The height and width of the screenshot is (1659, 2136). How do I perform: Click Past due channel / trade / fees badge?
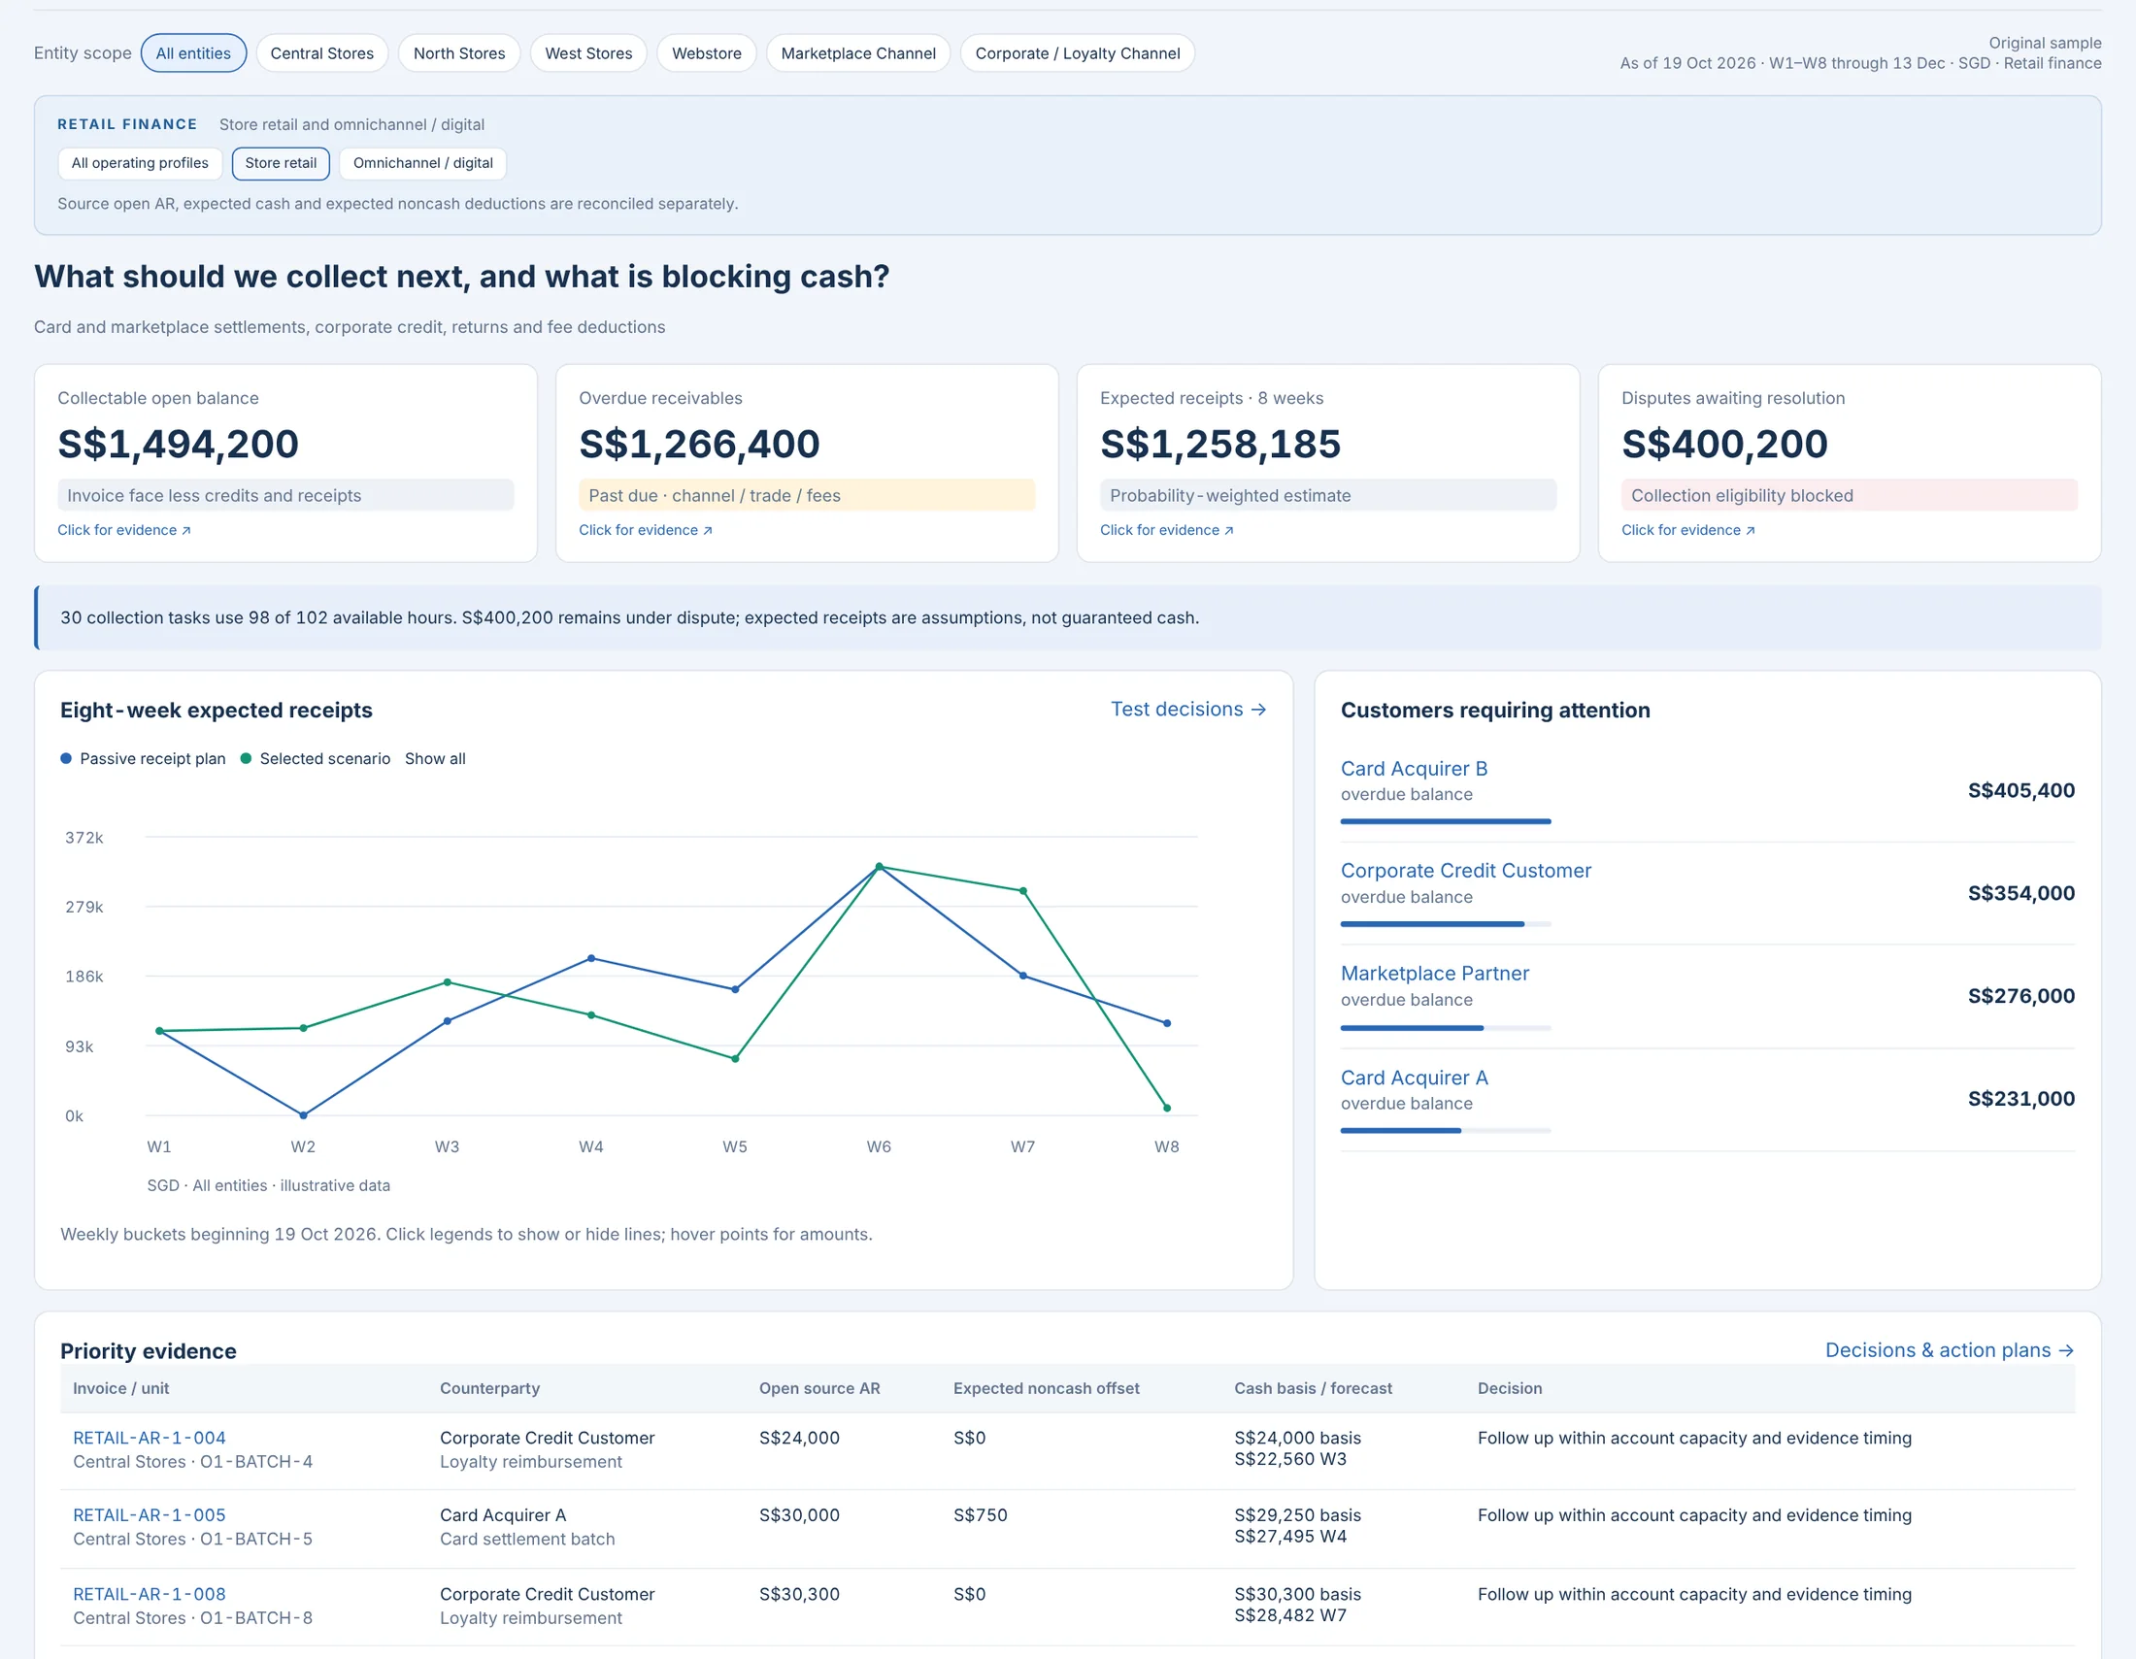tap(806, 496)
